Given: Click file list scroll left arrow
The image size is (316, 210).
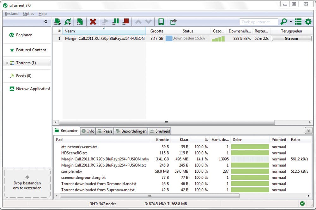Looking at the screenshot, I should point(57,196).
